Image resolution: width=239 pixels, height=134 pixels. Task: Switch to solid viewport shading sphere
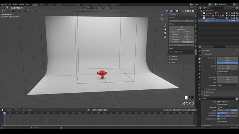pyautogui.click(x=188, y=11)
